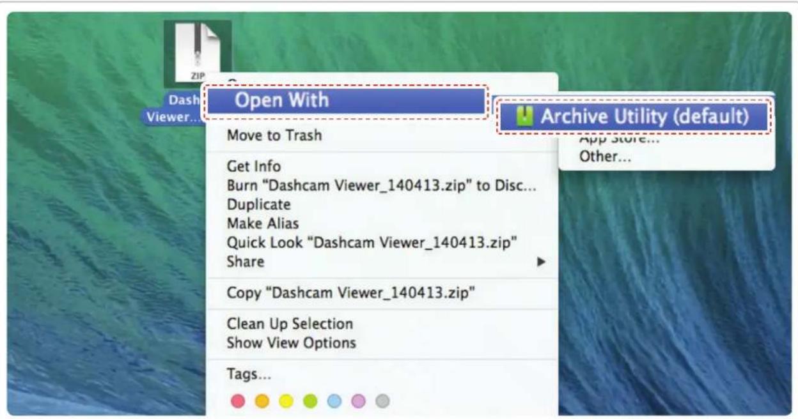Click the Archive Utility green icon

(525, 117)
